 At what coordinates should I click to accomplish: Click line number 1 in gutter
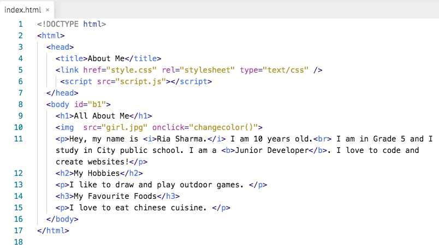[20, 24]
